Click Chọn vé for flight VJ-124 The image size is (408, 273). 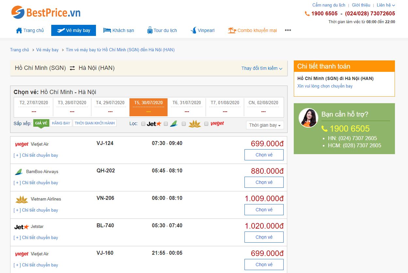point(264,155)
